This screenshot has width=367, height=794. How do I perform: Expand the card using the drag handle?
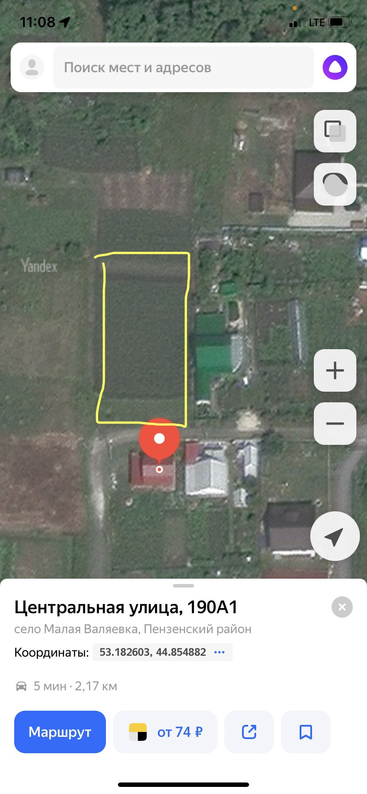pos(183,586)
